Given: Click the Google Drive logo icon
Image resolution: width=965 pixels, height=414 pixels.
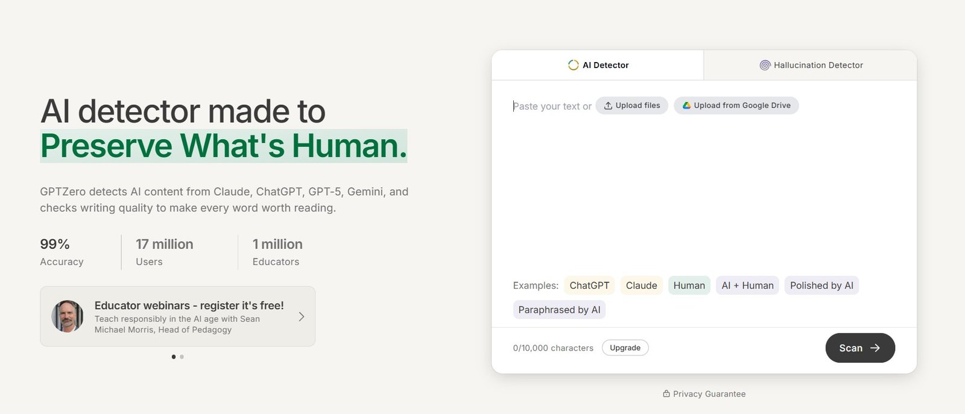Looking at the screenshot, I should pos(686,105).
